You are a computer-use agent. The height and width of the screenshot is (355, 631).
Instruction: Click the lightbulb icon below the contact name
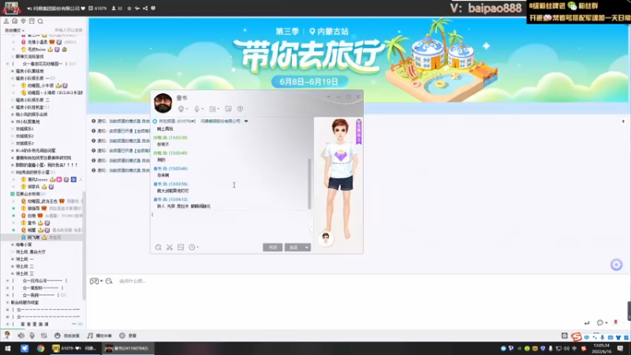[x=181, y=109]
